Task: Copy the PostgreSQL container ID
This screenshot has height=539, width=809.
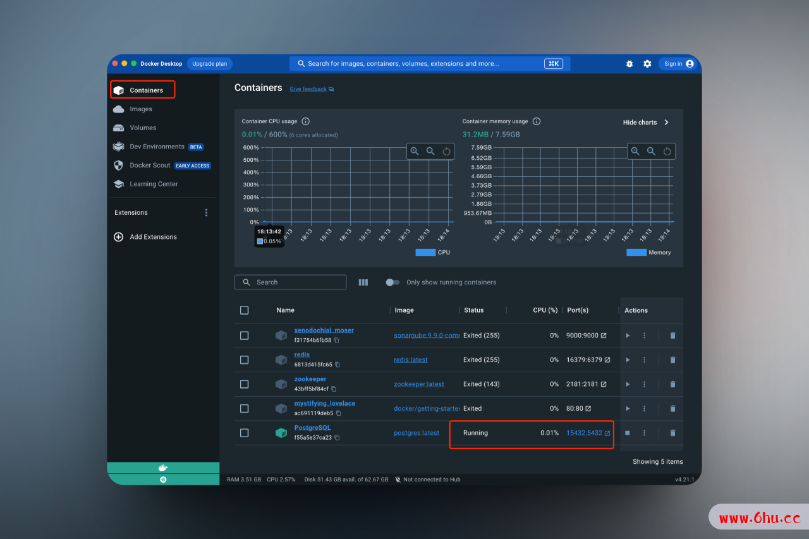Action: pos(337,438)
